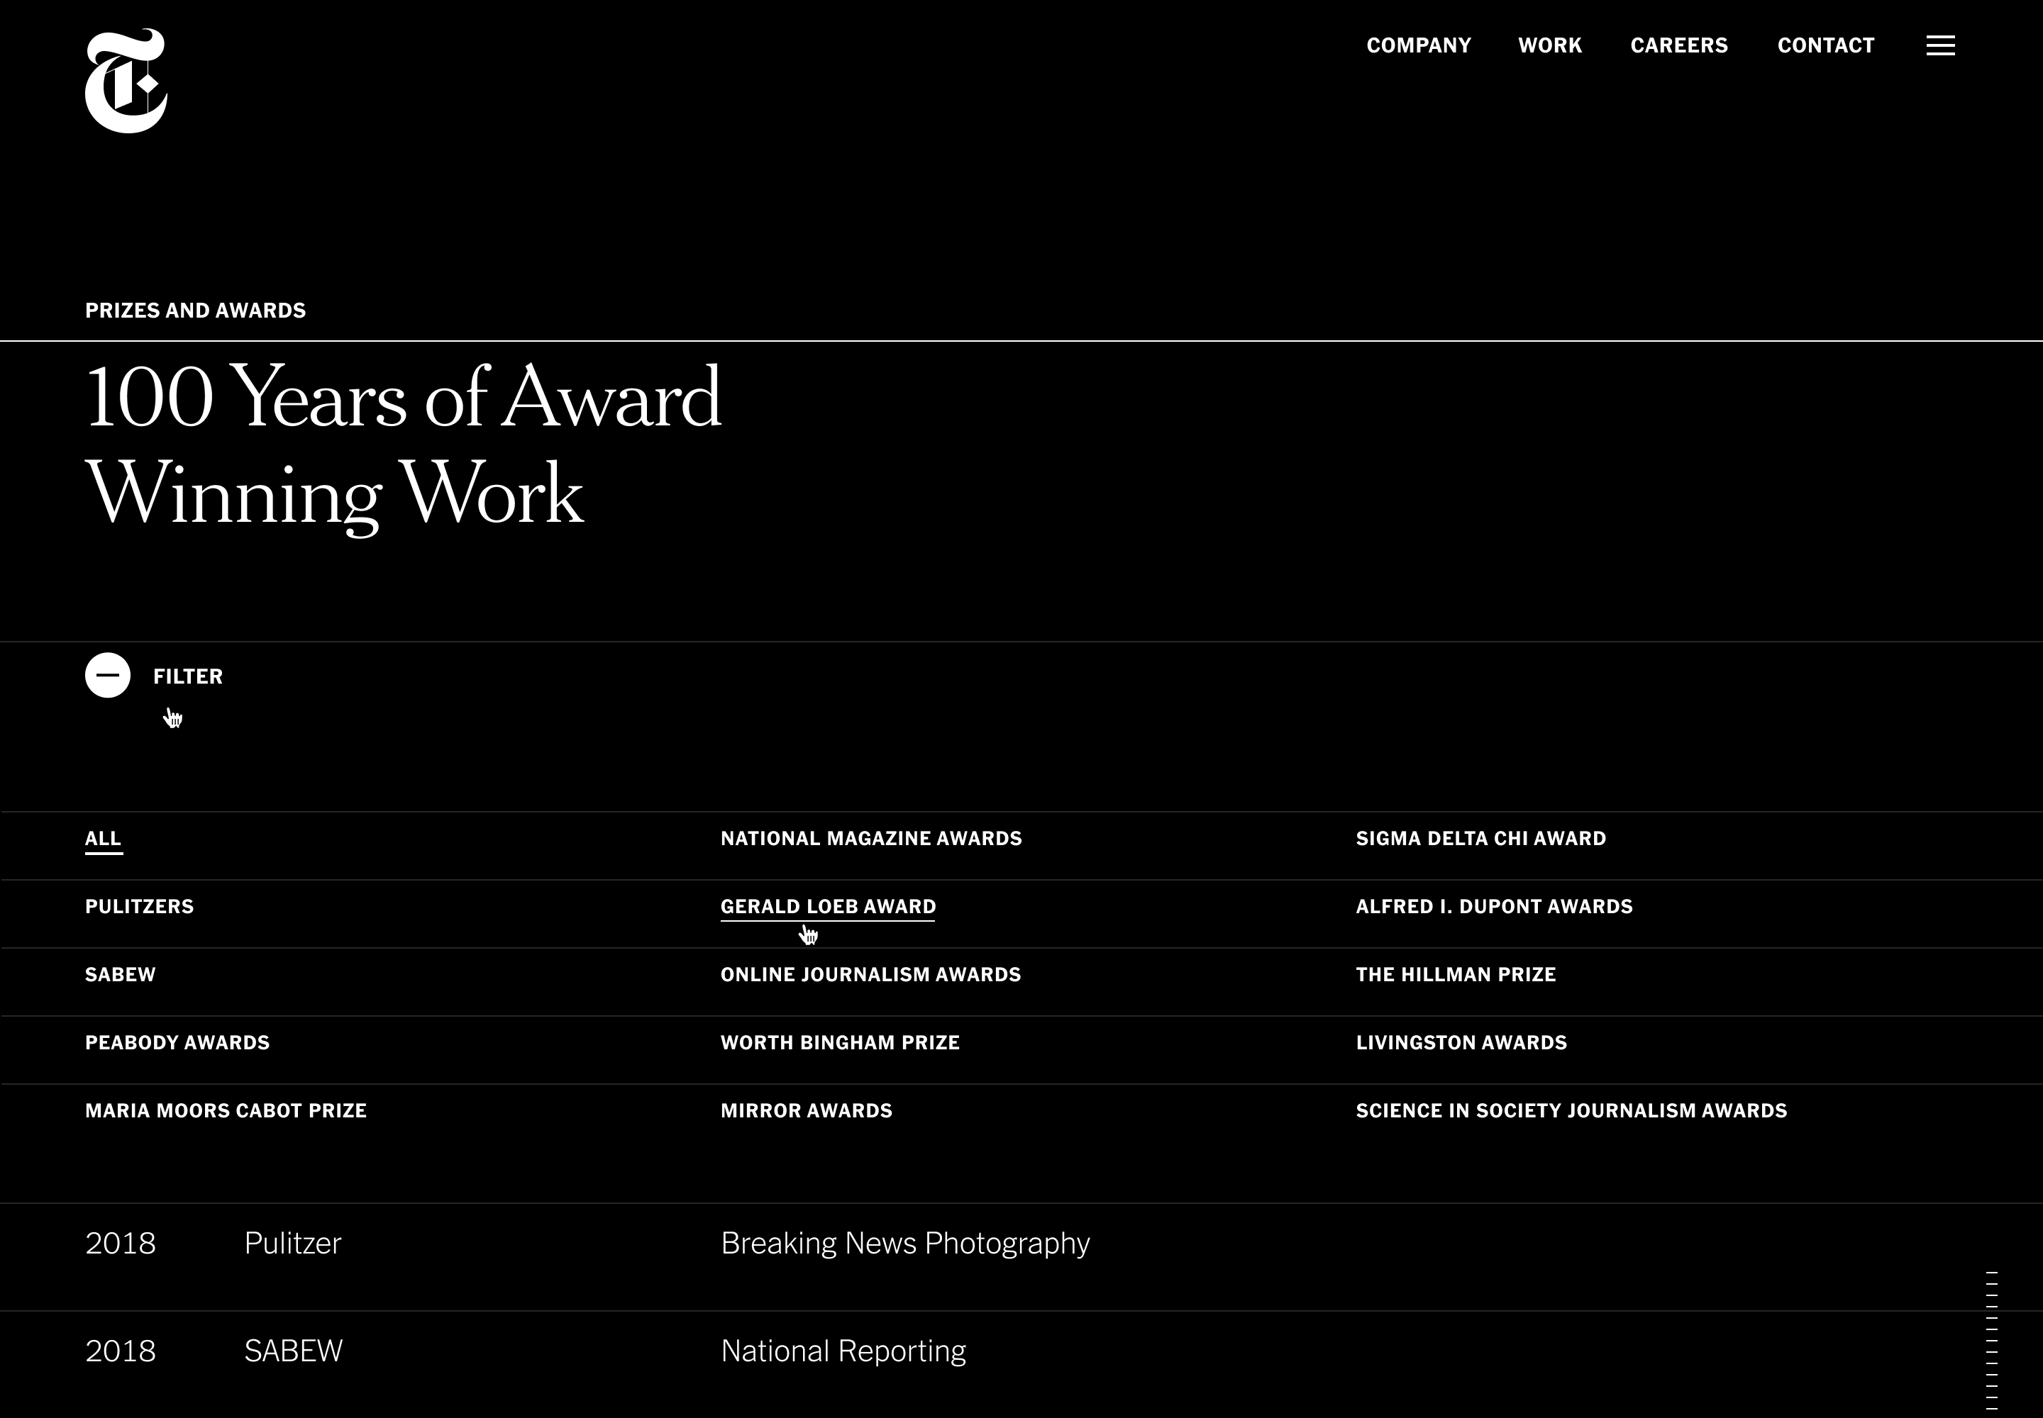This screenshot has width=2043, height=1418.
Task: Go to the CAREERS page
Action: coord(1678,45)
